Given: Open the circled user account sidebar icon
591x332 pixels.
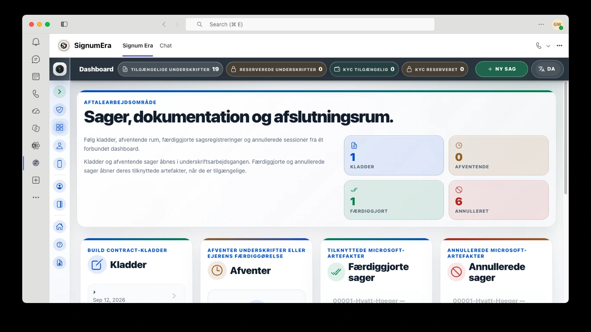Looking at the screenshot, I should (60, 186).
